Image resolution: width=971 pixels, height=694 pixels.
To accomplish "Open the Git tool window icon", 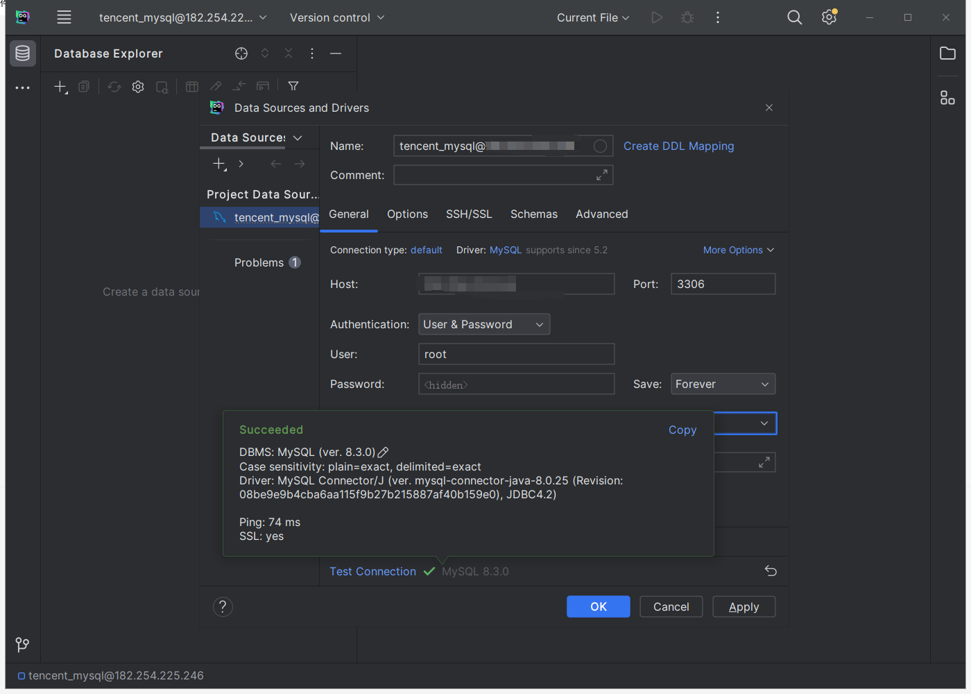I will click(x=22, y=645).
